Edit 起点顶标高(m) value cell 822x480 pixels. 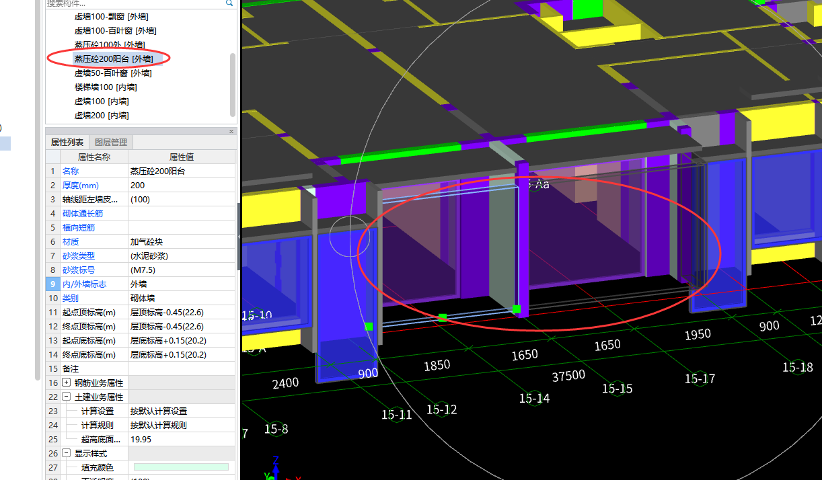(x=182, y=312)
